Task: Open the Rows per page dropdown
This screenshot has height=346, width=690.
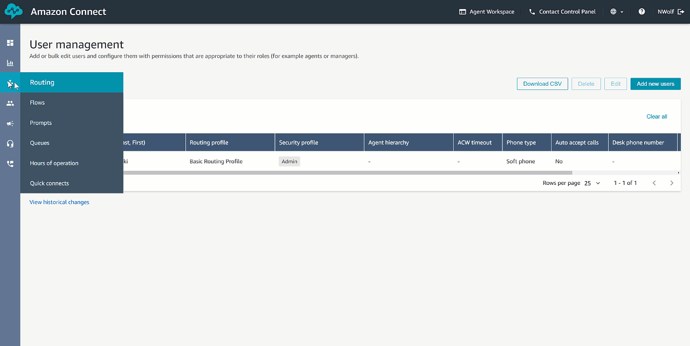Action: pyautogui.click(x=592, y=183)
